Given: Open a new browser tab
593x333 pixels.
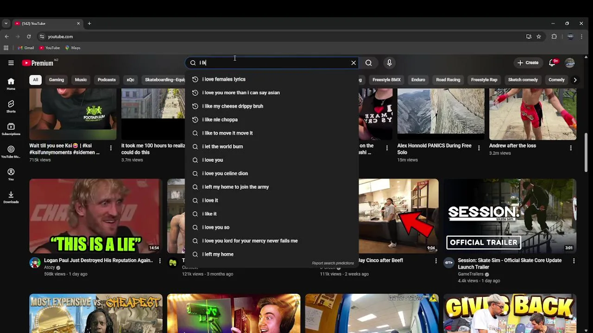Looking at the screenshot, I should (89, 24).
